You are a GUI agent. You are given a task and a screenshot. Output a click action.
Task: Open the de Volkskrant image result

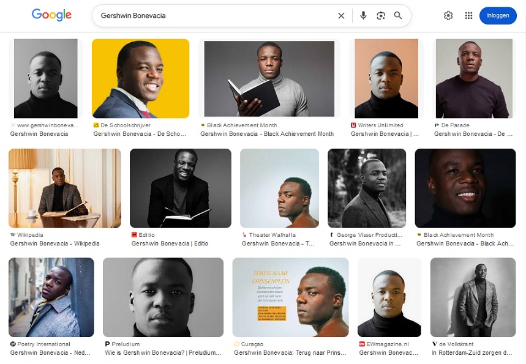click(x=472, y=297)
